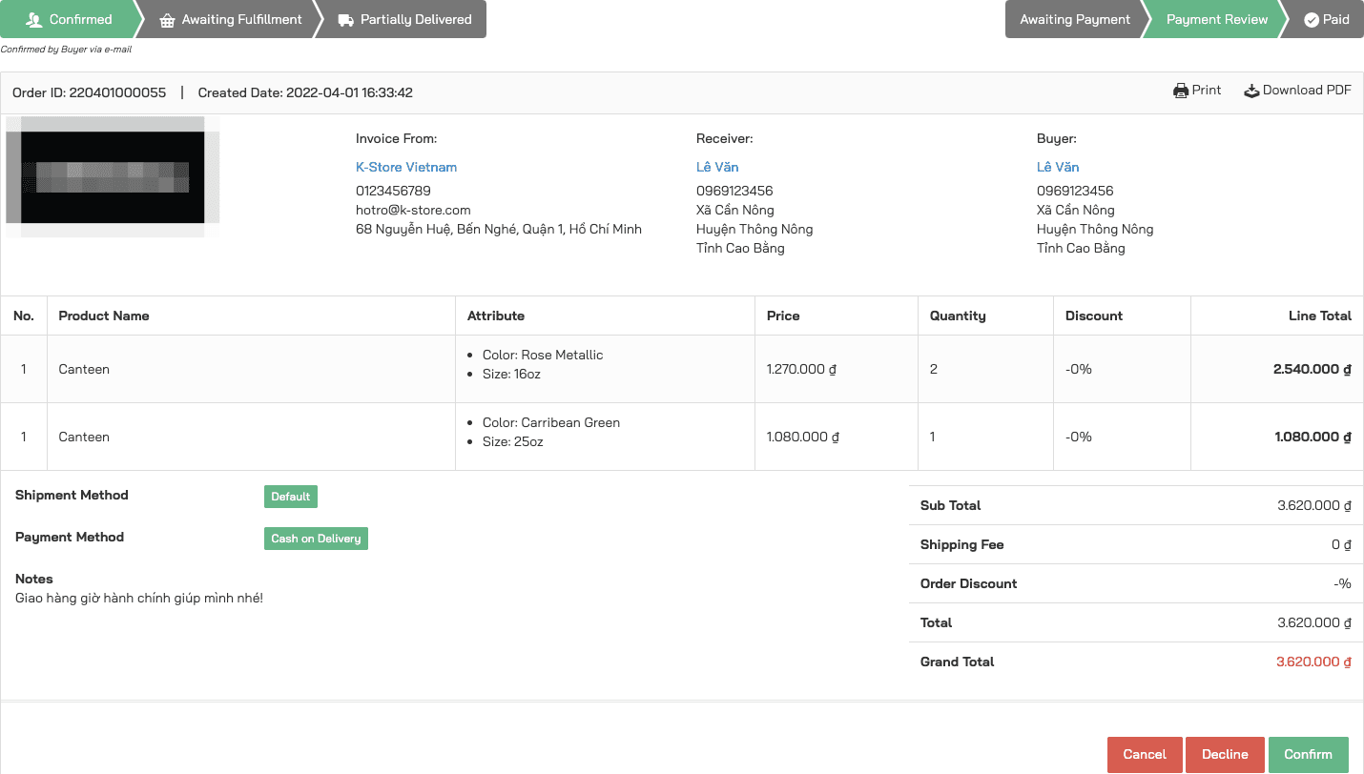Viewport: 1364px width, 774px height.
Task: Click the red Grand Total amount
Action: [1313, 662]
